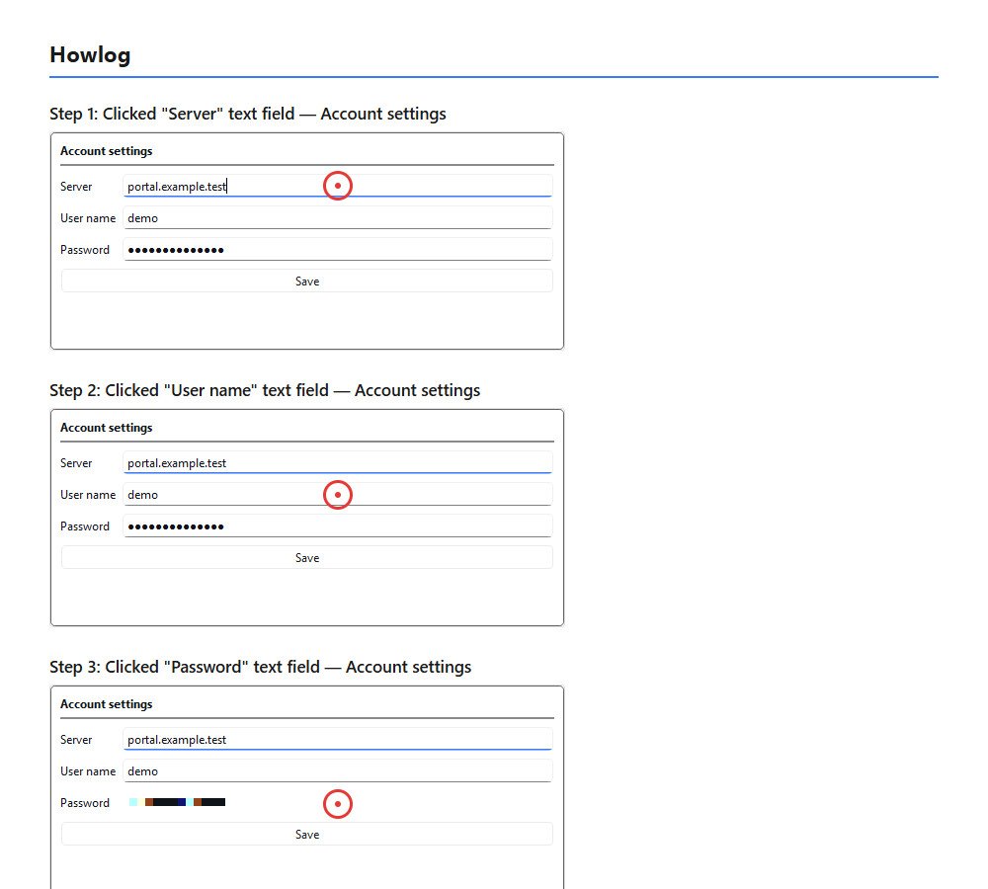Click Server field in Step 3 panel
988x889 pixels.
338,739
